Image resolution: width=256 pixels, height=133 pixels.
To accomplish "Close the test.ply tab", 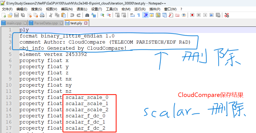I will coord(86,23).
